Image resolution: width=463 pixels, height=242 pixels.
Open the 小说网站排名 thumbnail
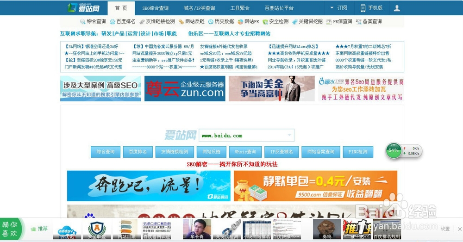point(257,229)
